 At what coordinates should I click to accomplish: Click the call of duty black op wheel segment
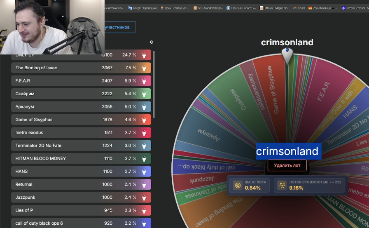(x=206, y=167)
